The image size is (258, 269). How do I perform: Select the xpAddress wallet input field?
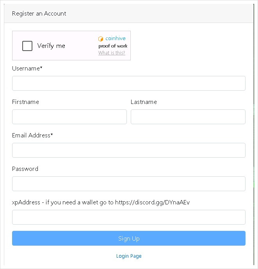pos(129,217)
